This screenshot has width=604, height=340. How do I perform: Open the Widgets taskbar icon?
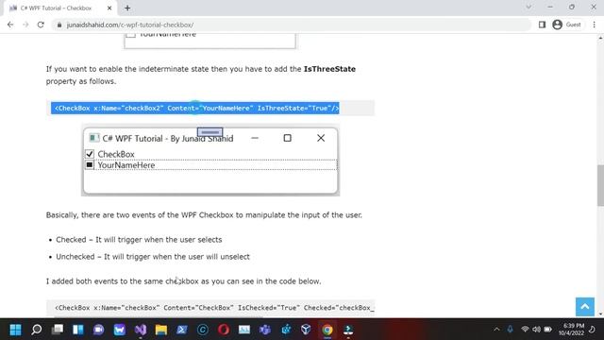(x=78, y=330)
